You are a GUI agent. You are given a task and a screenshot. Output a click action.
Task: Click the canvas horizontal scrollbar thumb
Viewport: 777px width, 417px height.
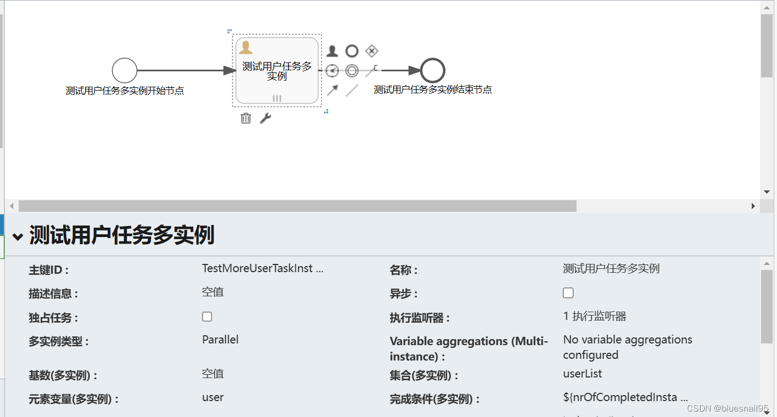(x=298, y=206)
